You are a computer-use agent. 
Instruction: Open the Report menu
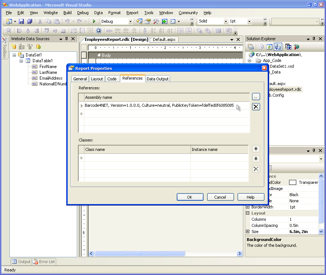(132, 13)
